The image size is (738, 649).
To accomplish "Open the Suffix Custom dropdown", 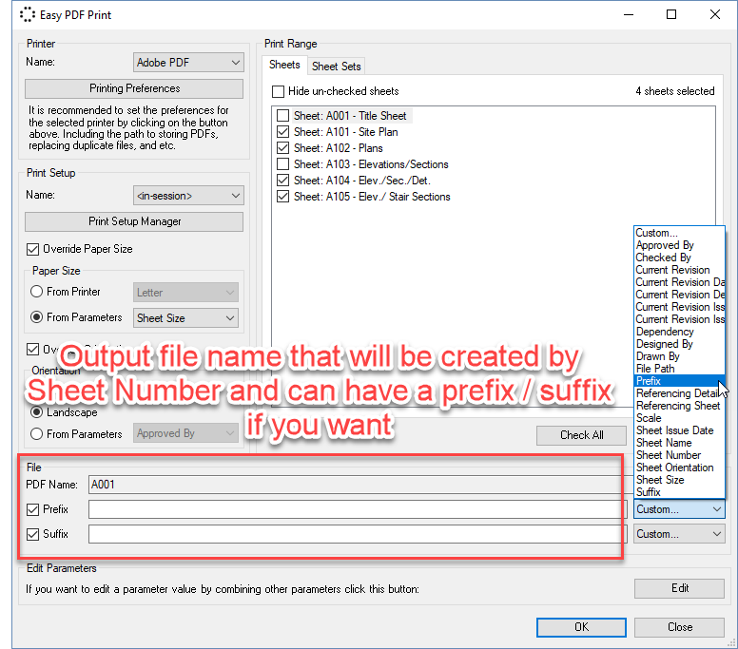I will pyautogui.click(x=679, y=534).
